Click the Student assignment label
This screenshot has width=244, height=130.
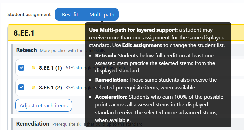tap(29, 14)
